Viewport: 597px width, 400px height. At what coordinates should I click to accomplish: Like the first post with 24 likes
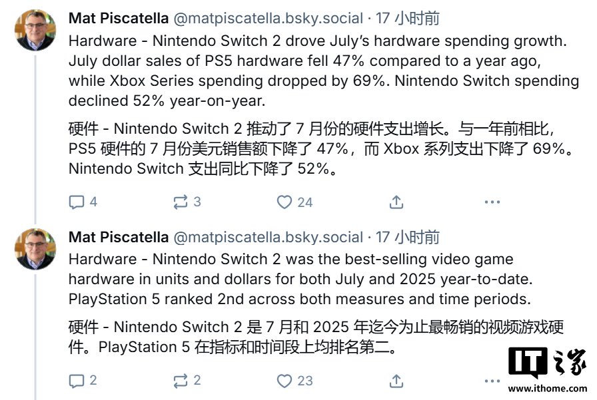pyautogui.click(x=285, y=202)
